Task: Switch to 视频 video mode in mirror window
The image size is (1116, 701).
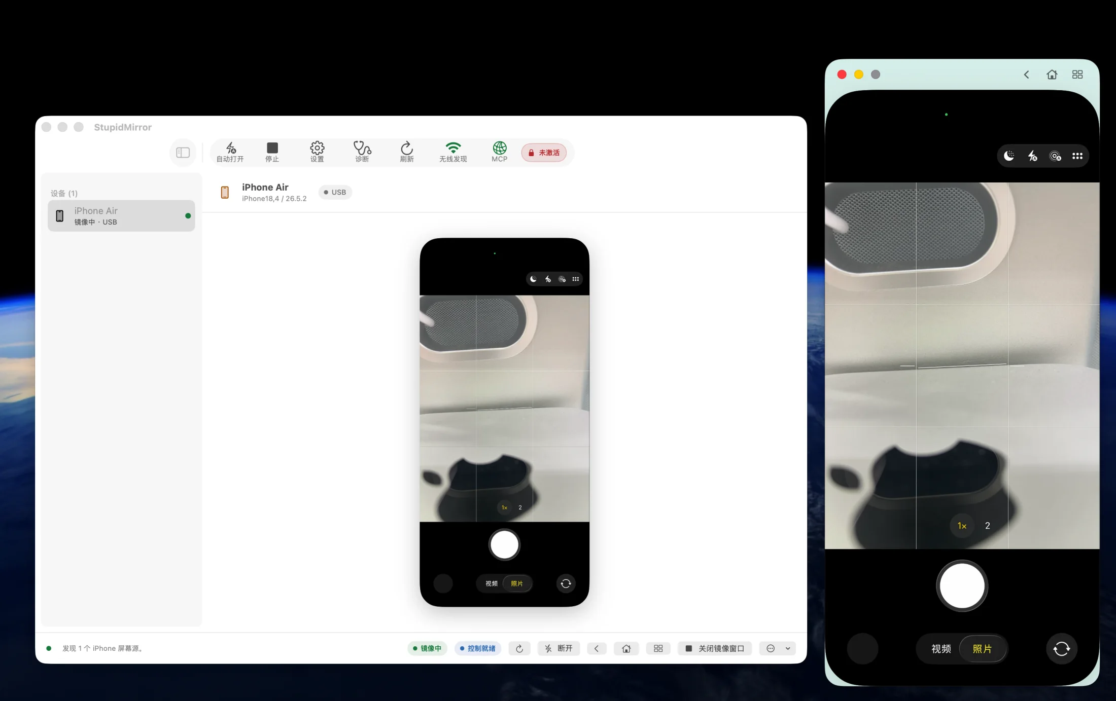Action: pos(941,649)
